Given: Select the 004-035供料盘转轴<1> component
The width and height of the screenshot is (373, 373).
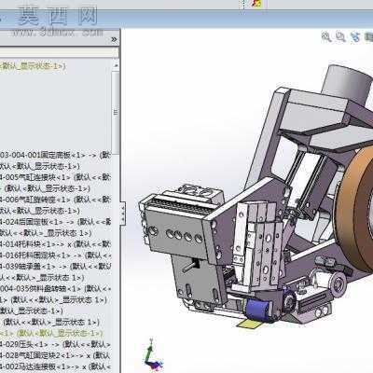Looking at the screenshot, I should [x=55, y=289].
